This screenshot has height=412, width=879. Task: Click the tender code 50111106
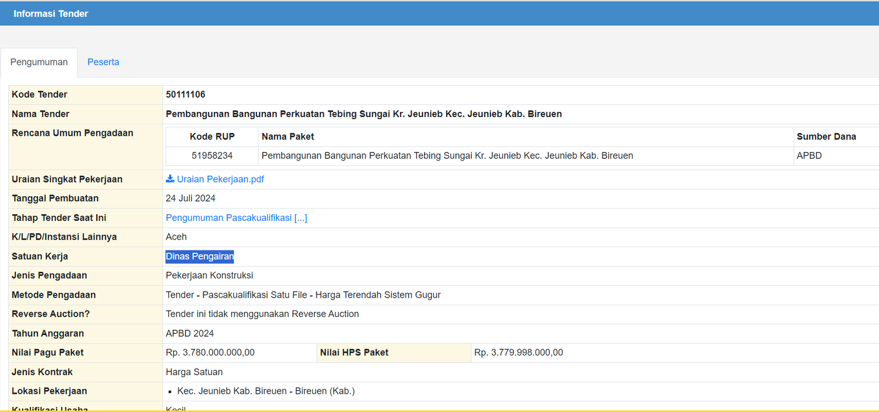pyautogui.click(x=186, y=94)
